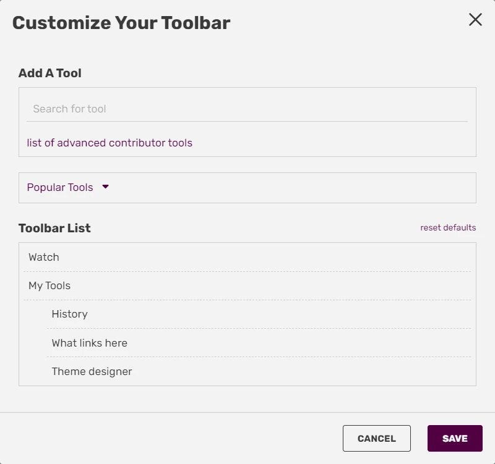Choose Theme designer from the Toolbar List
Image resolution: width=495 pixels, height=464 pixels.
pos(91,371)
